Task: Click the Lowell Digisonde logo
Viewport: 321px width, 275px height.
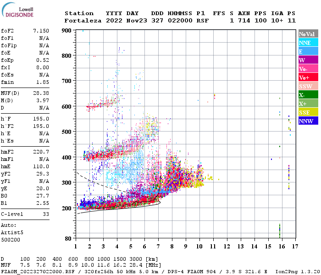Action: [17, 10]
